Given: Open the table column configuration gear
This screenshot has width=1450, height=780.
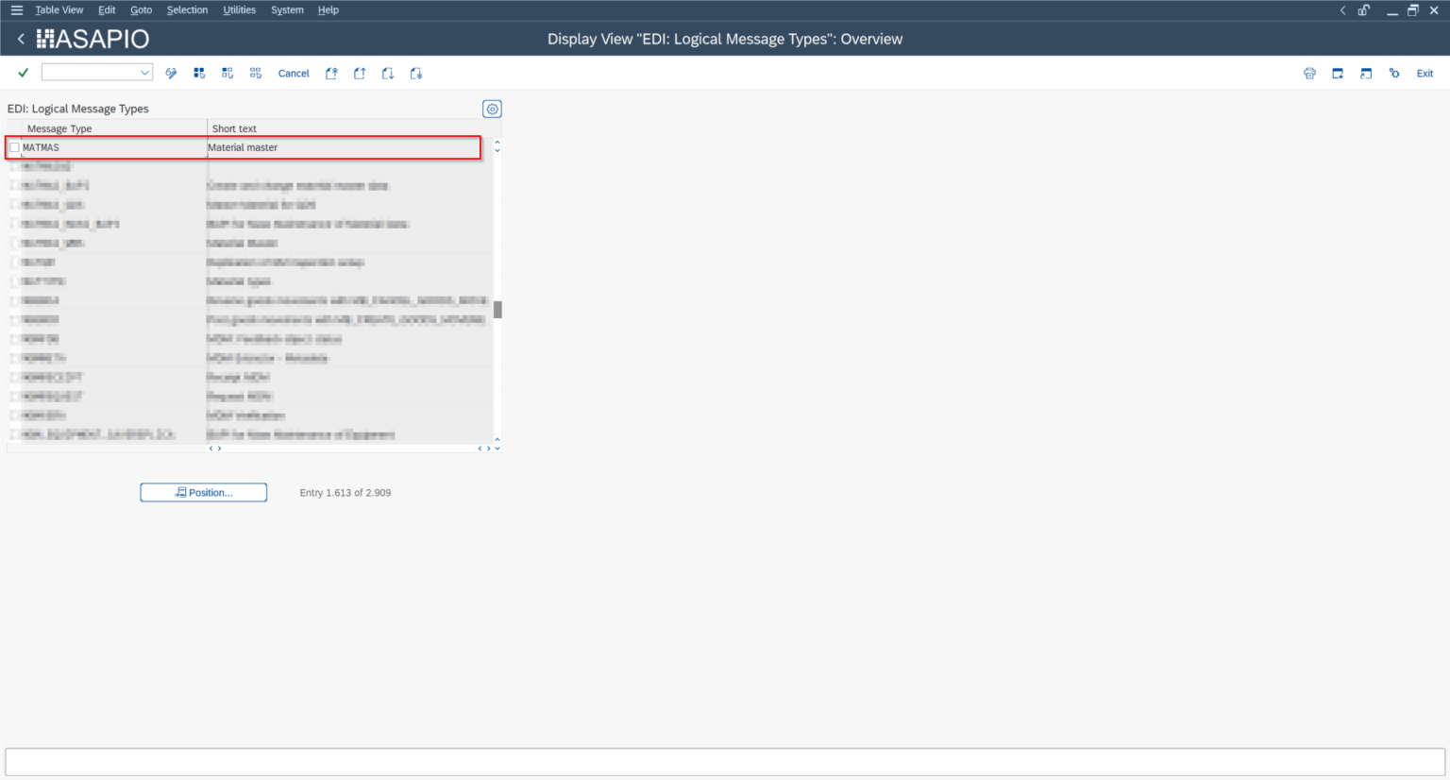Looking at the screenshot, I should (492, 109).
